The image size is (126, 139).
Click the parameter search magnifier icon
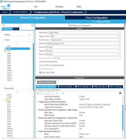[x=37, y=93]
